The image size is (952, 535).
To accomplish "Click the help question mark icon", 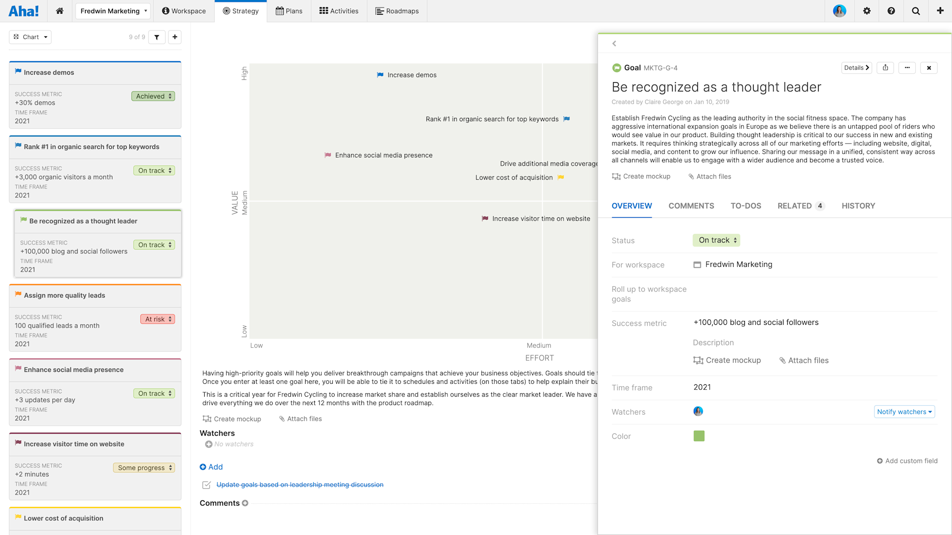I will (x=891, y=11).
